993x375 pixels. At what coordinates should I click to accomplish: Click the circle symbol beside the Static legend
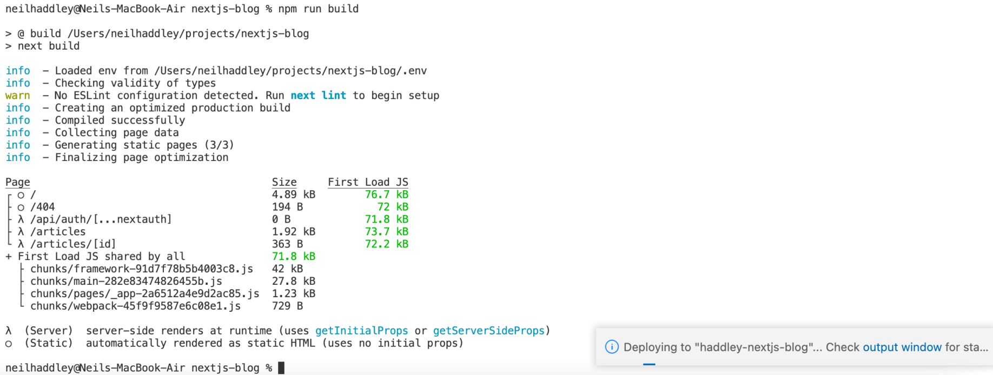click(x=9, y=343)
